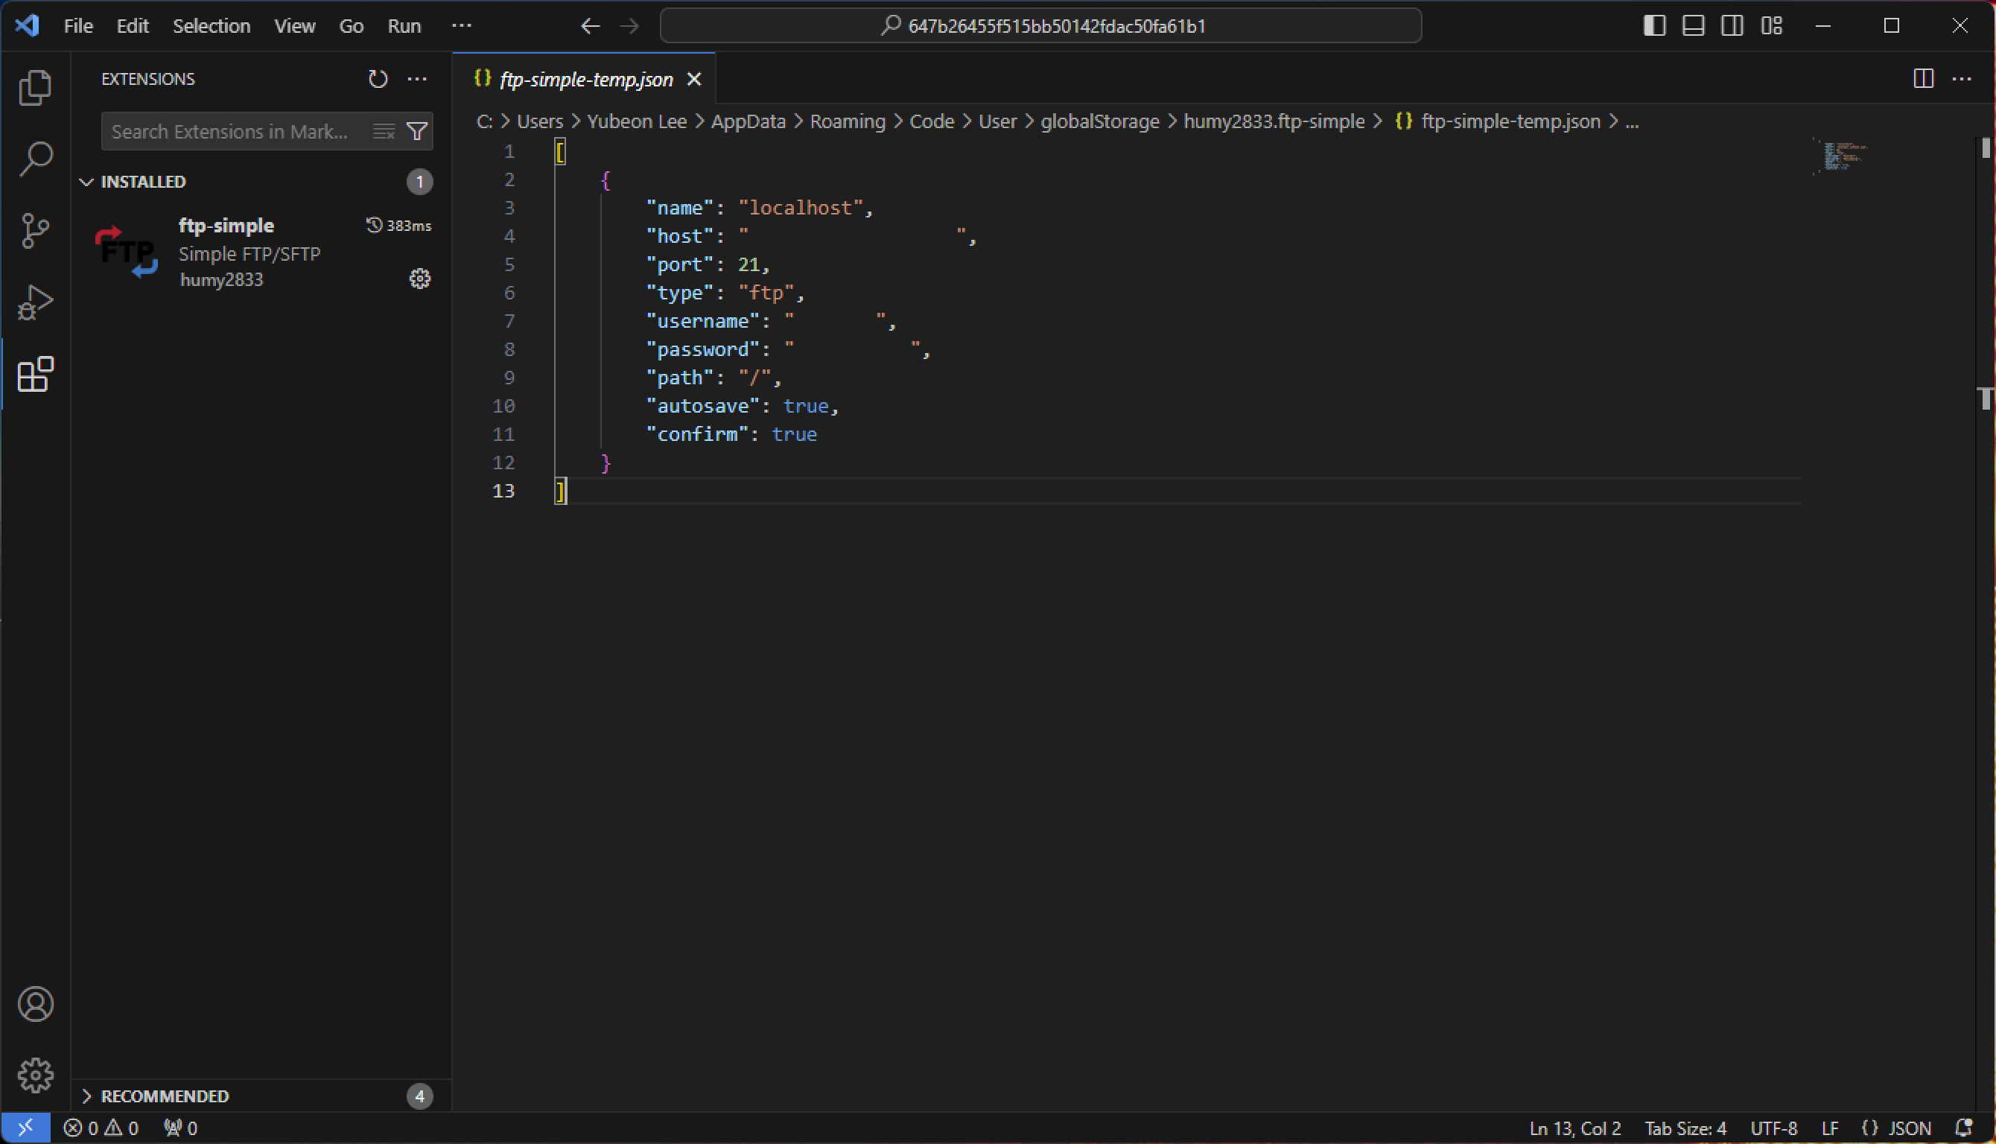The height and width of the screenshot is (1144, 1996).
Task: Open Source Control view
Action: 35,231
